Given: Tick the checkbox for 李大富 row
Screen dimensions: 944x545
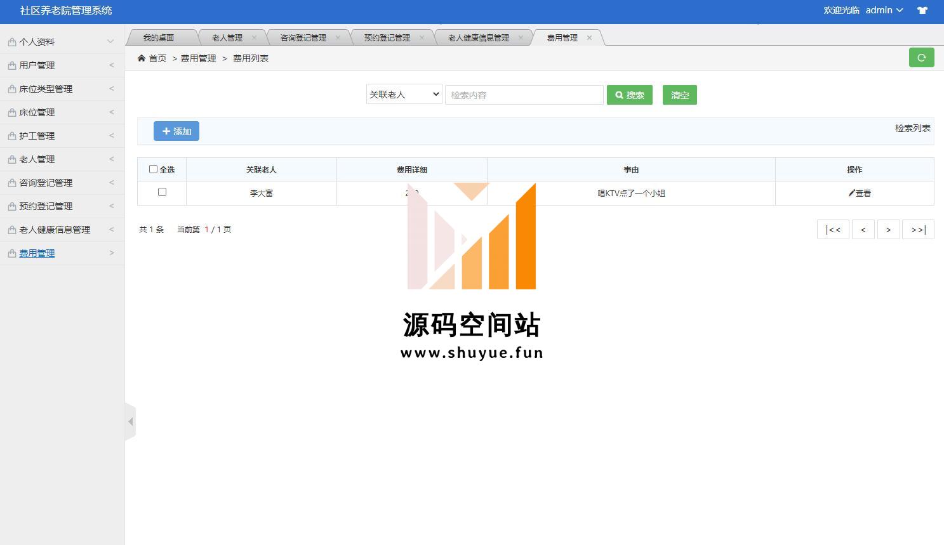Looking at the screenshot, I should (162, 192).
